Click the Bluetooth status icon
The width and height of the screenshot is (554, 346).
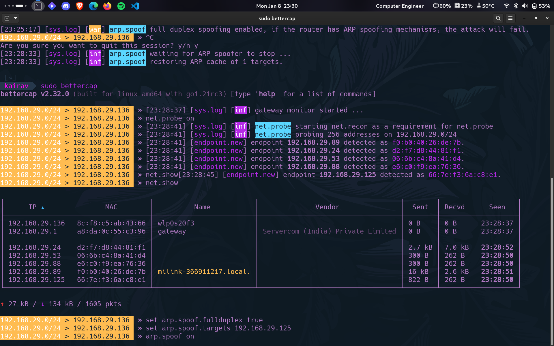(x=516, y=6)
